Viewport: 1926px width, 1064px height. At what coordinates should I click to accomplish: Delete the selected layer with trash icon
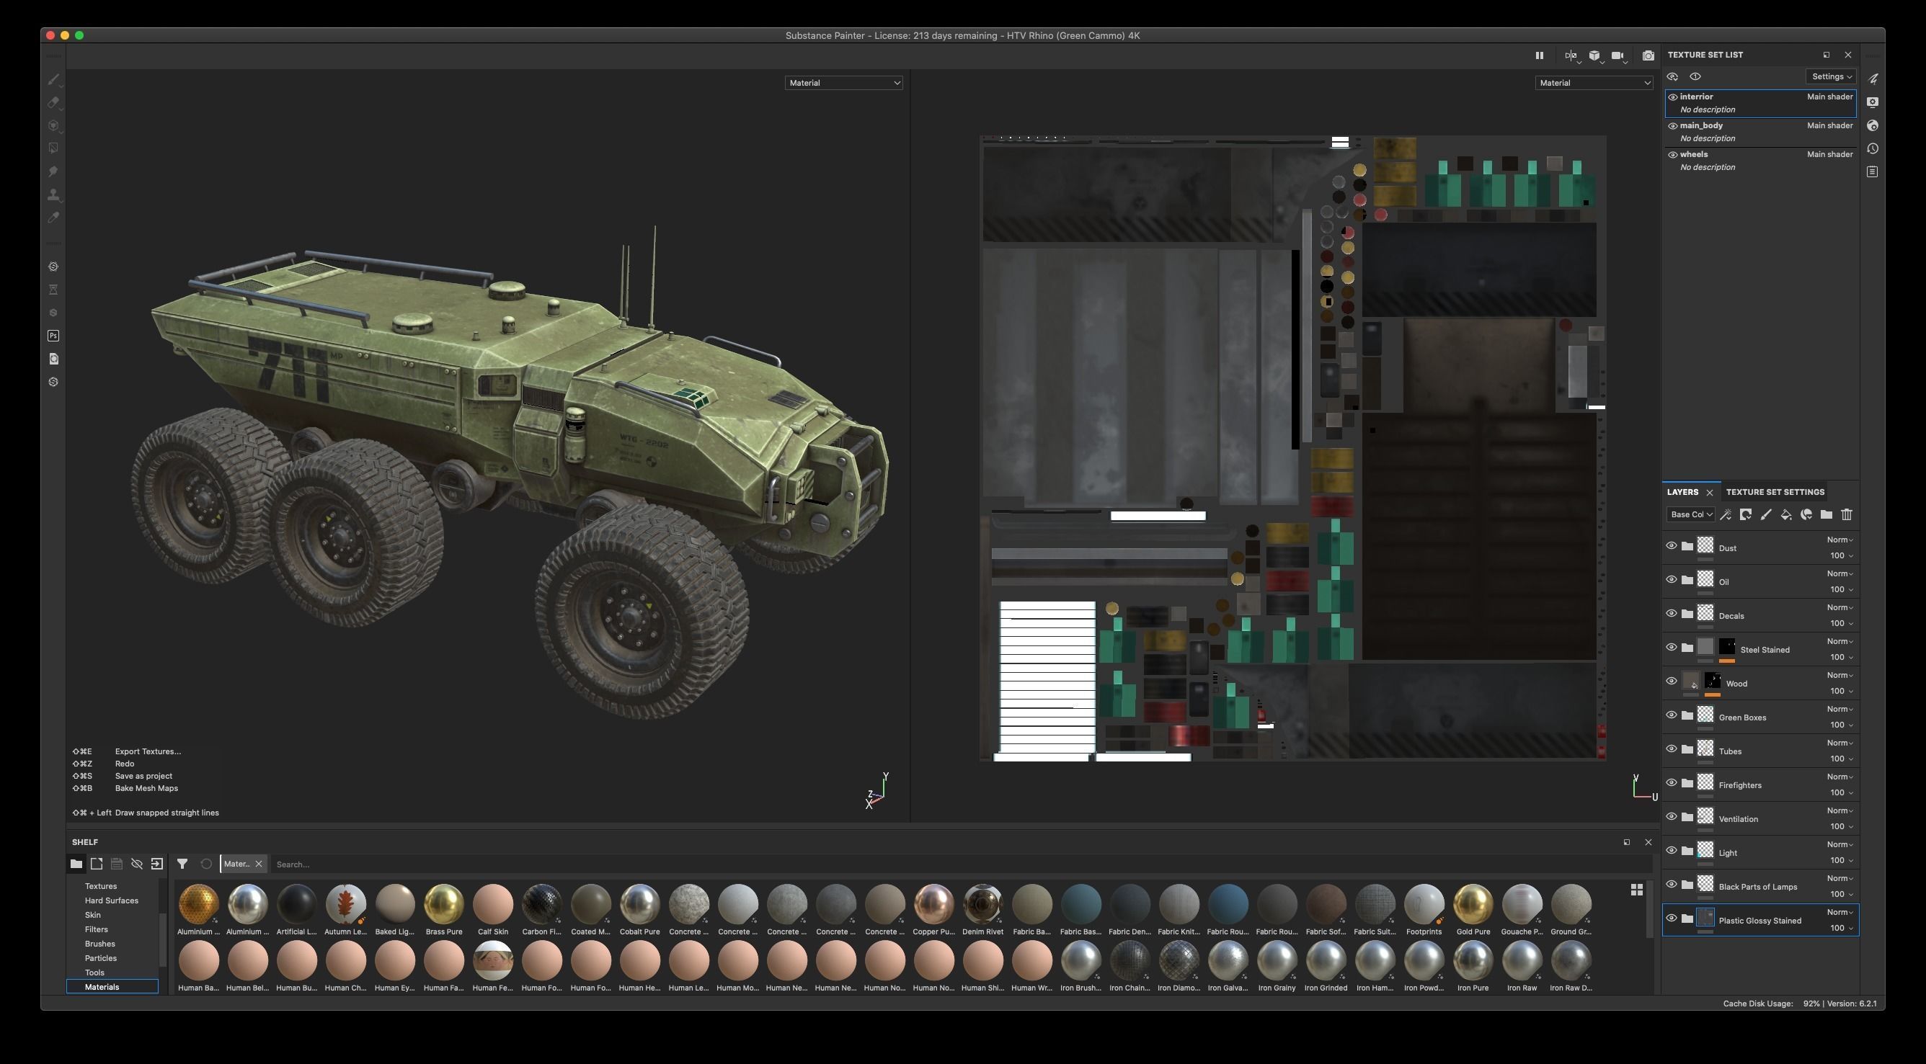click(1847, 514)
